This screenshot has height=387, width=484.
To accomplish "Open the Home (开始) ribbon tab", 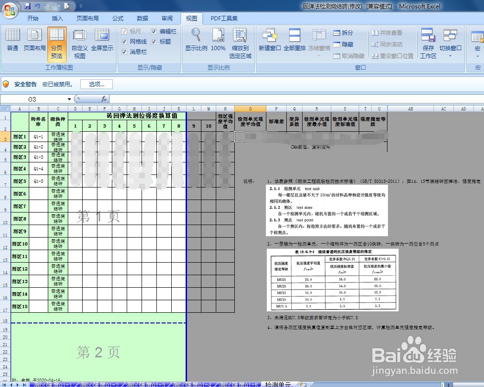I will pos(33,18).
